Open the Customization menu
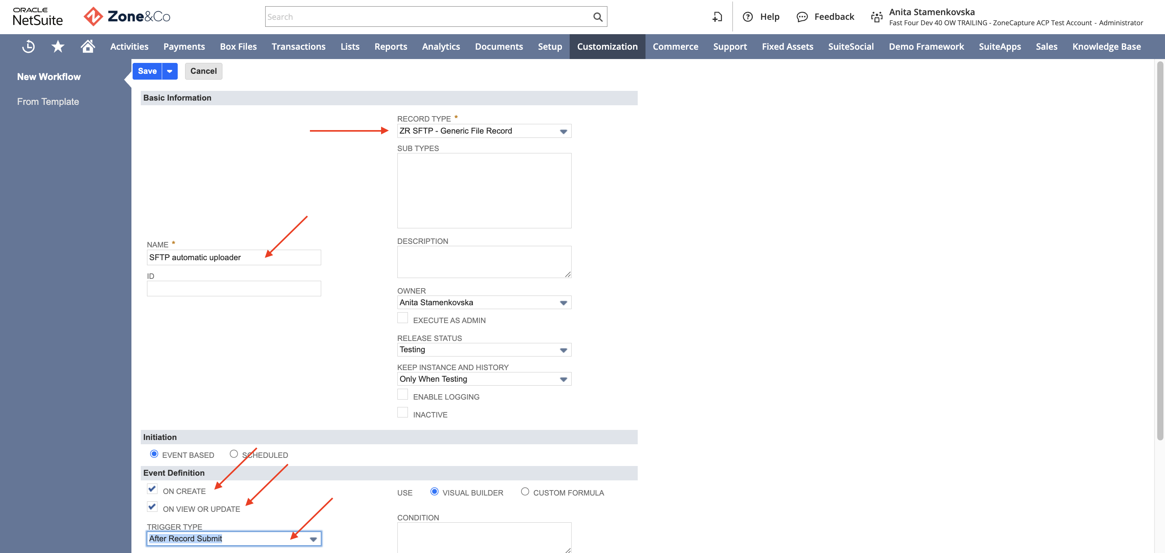Viewport: 1165px width, 553px height. click(x=607, y=47)
